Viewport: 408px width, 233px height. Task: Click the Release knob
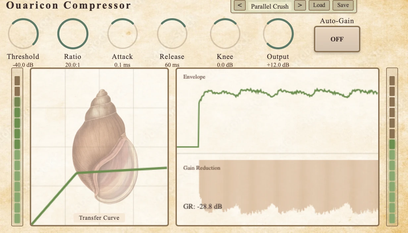pyautogui.click(x=172, y=34)
